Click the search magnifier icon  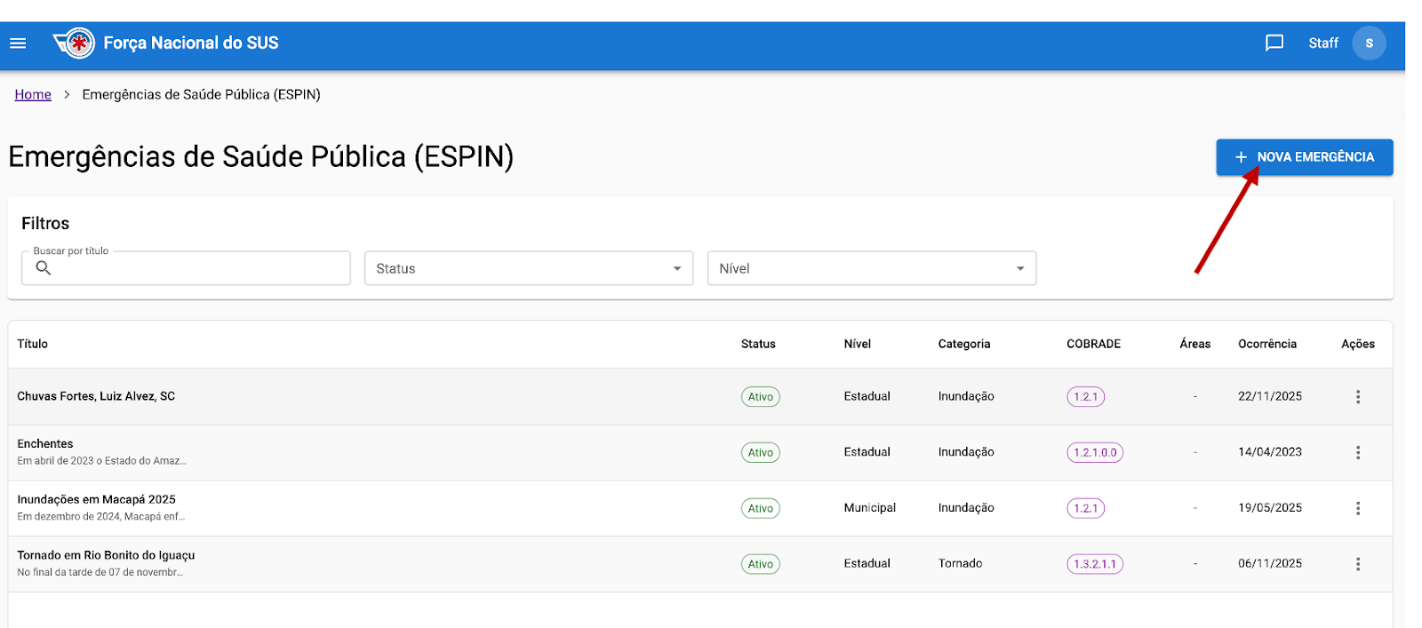tap(43, 268)
